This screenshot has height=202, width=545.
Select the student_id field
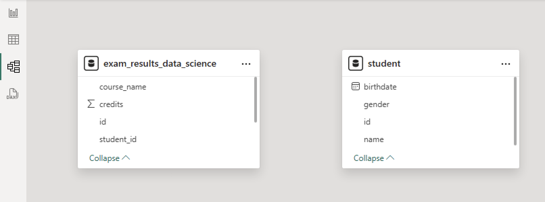(x=118, y=139)
